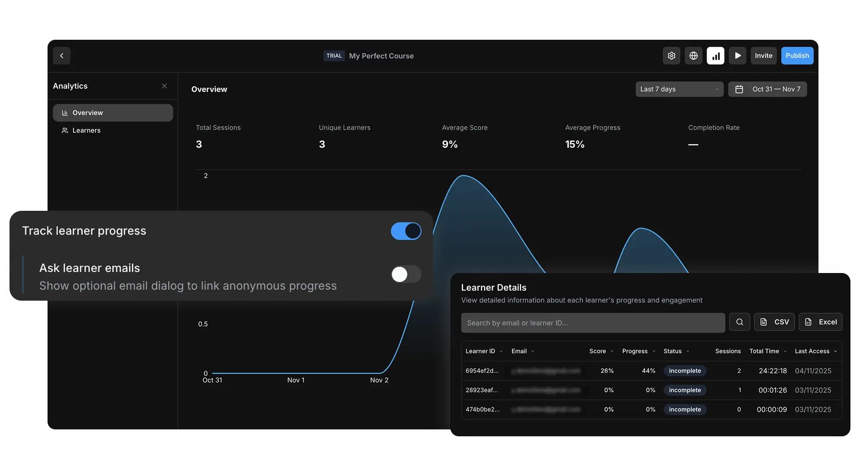Toggle the Overview chart icon in sidebar

[64, 112]
